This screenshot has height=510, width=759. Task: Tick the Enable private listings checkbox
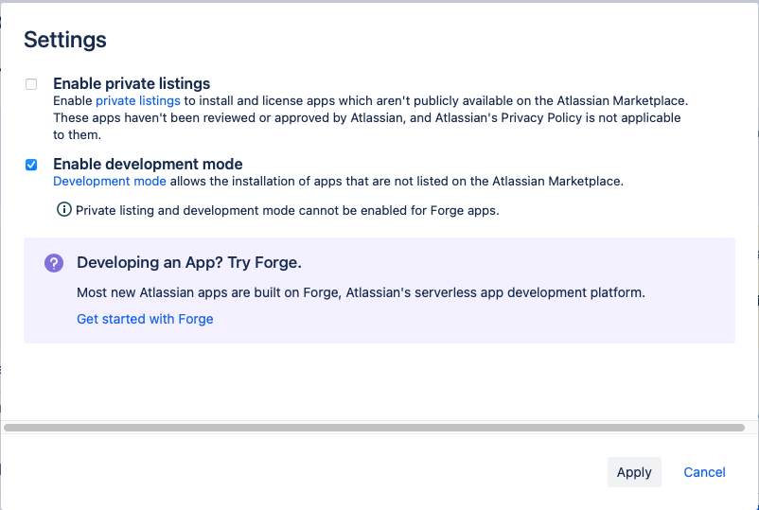[31, 84]
